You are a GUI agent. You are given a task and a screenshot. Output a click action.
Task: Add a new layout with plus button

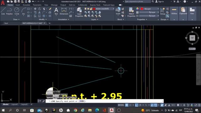point(31,105)
